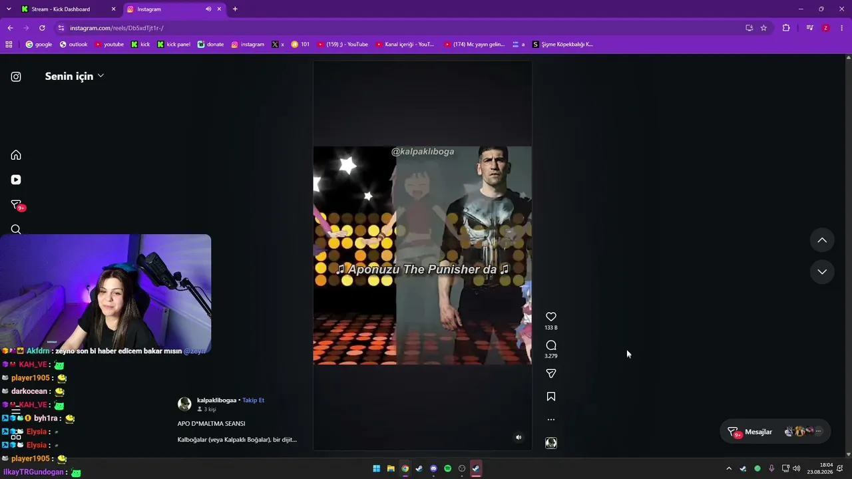The height and width of the screenshot is (479, 852).
Task: Open the Chrome three-dot menu
Action: pos(842,28)
